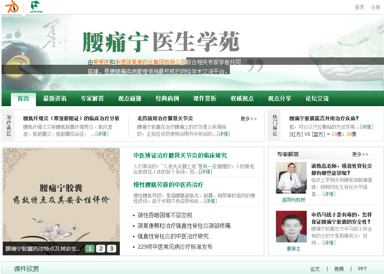Open article 腰肌纤维炎（寒湿瘀阻证）的临床治疗分析
This screenshot has width=384, height=274.
click(x=71, y=119)
